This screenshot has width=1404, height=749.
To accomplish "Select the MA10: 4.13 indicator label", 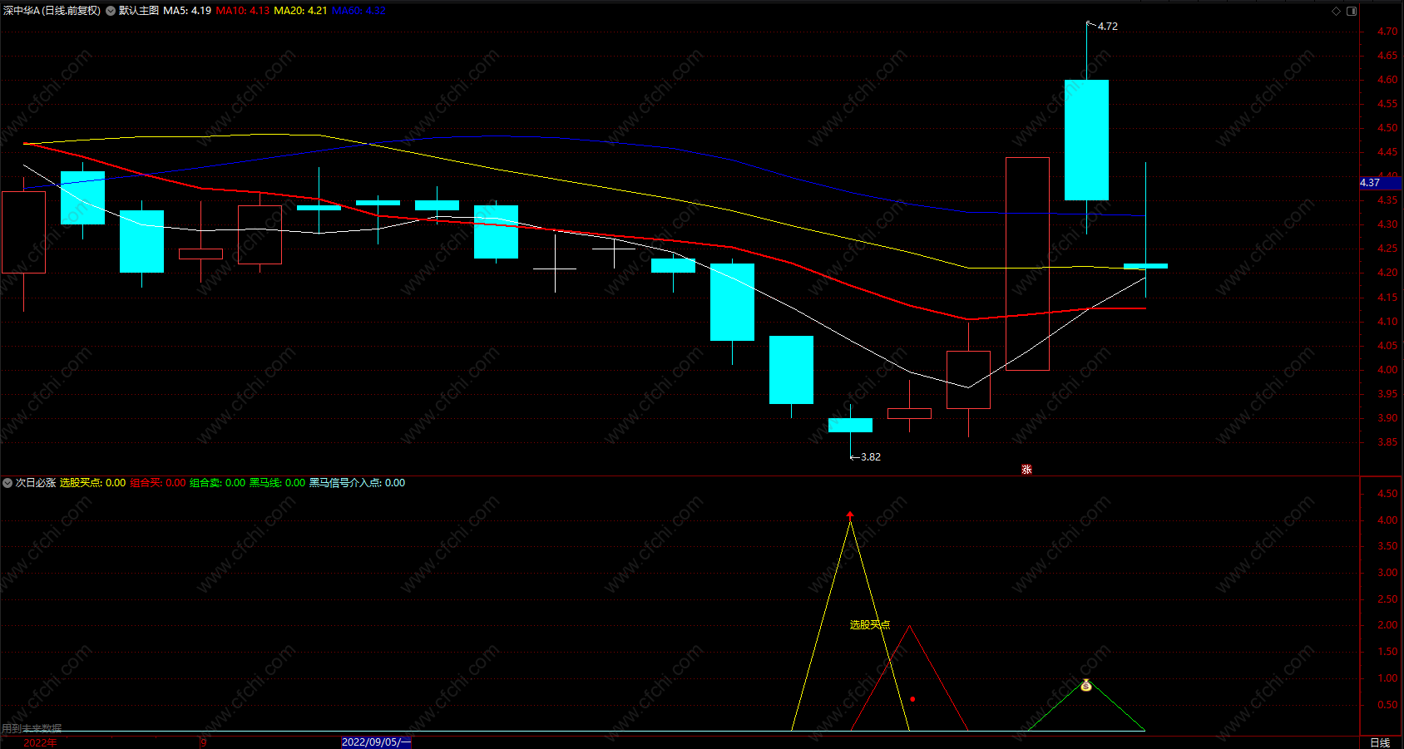I will click(243, 11).
